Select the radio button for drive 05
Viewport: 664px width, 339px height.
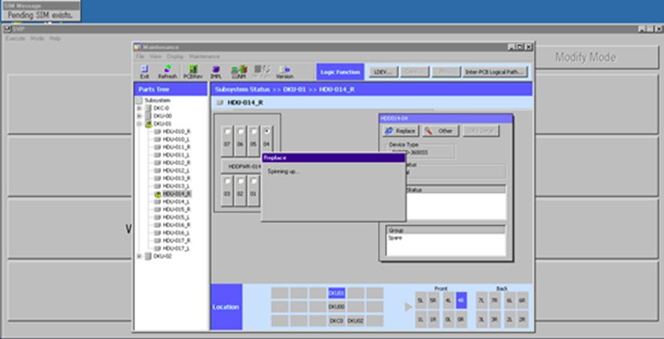pos(253,132)
